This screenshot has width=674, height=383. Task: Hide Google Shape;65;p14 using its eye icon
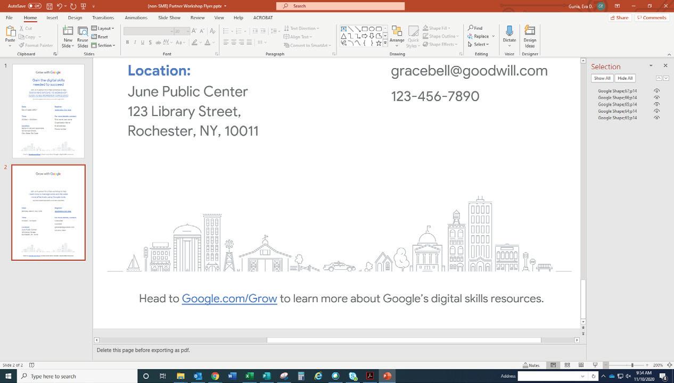[x=656, y=104]
